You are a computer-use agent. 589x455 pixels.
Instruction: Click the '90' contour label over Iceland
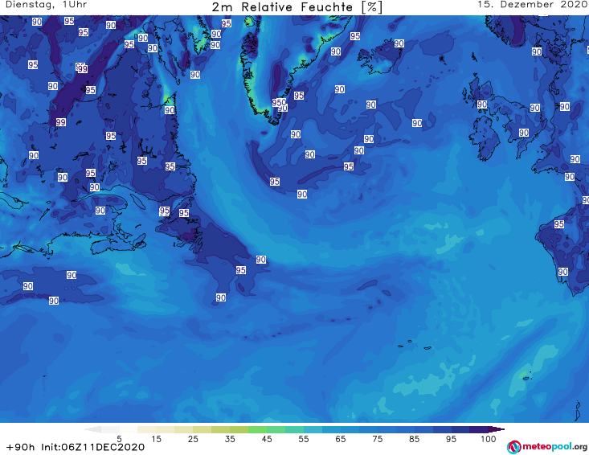399,43
